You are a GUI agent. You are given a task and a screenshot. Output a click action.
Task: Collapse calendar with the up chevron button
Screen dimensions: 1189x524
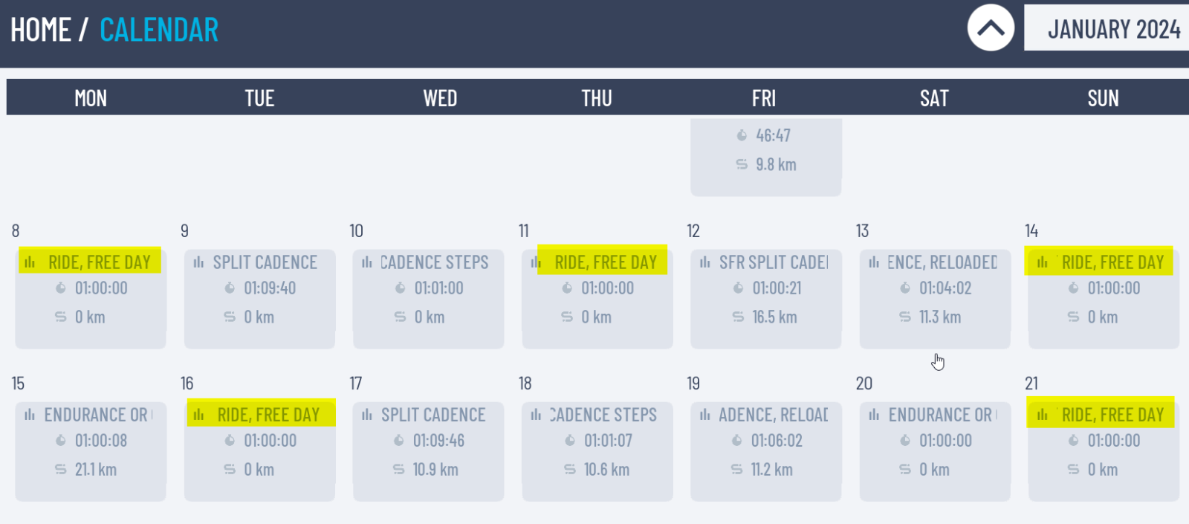click(x=991, y=28)
